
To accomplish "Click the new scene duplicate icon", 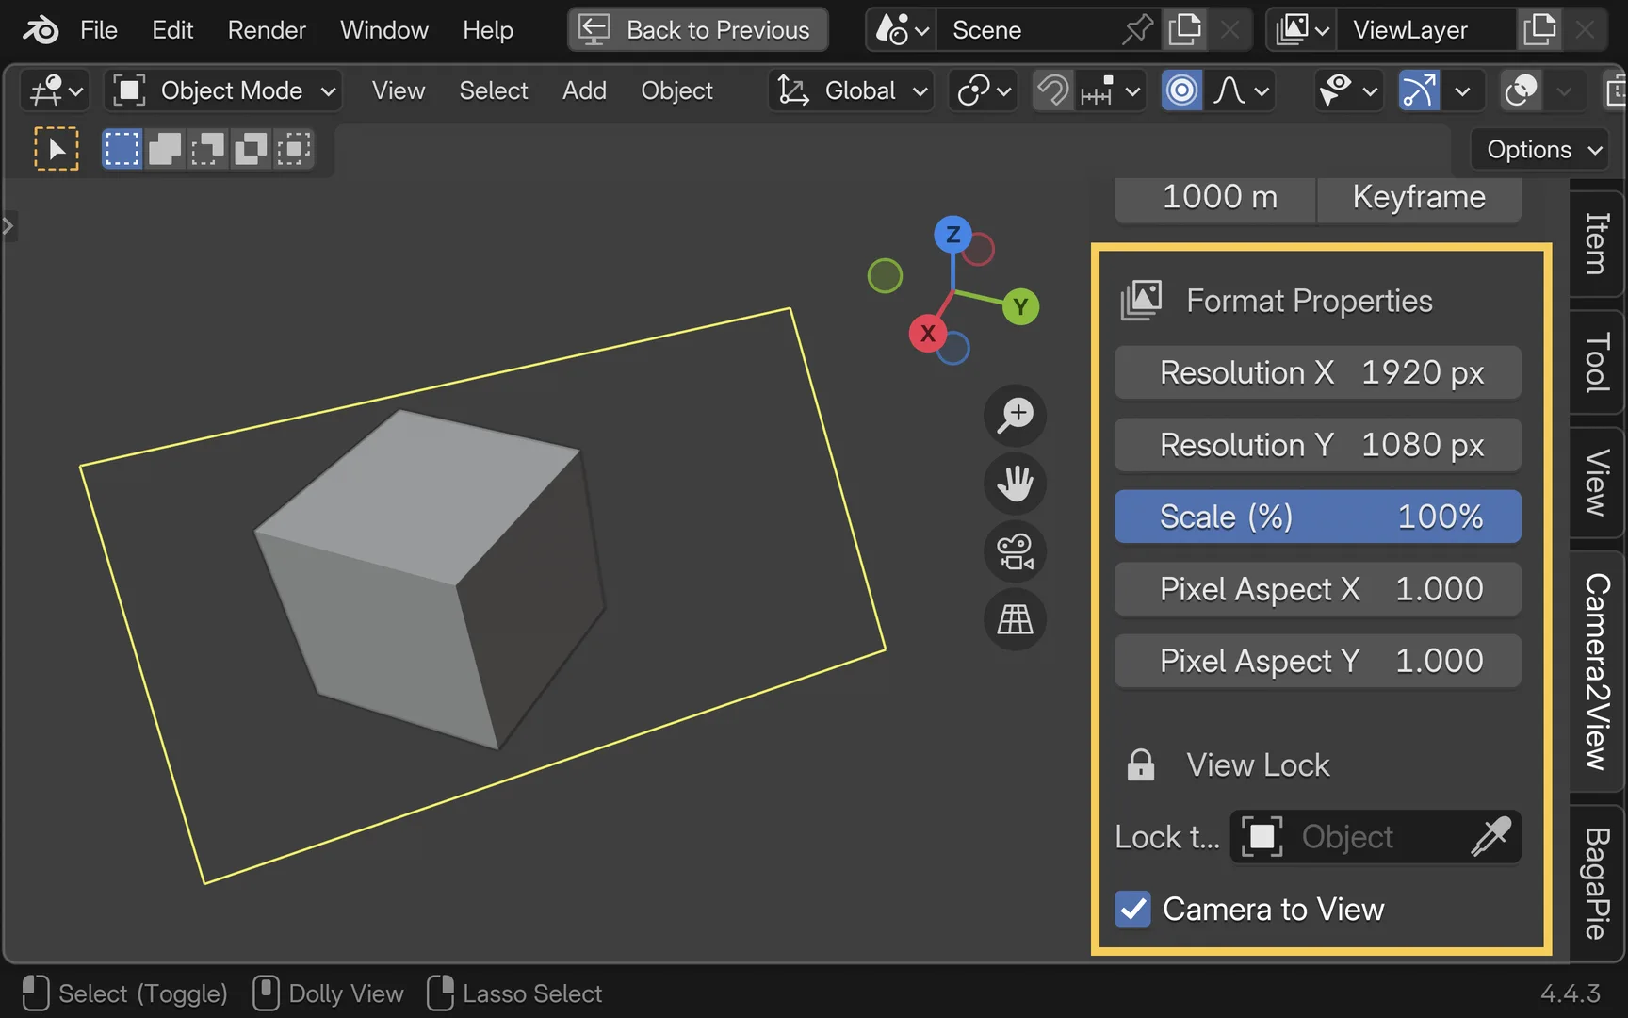I will [1184, 30].
